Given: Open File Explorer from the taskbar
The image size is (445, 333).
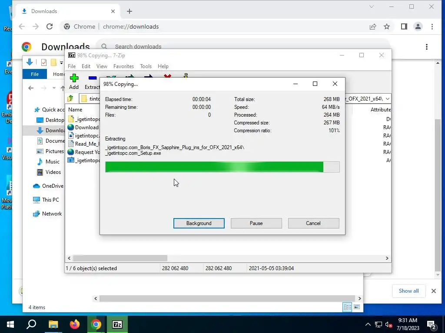Looking at the screenshot, I should click(x=53, y=324).
